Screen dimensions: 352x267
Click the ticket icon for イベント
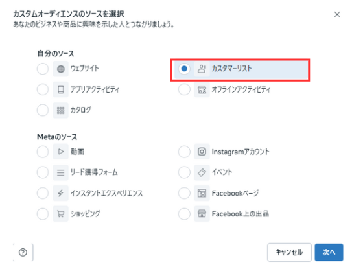(x=202, y=172)
